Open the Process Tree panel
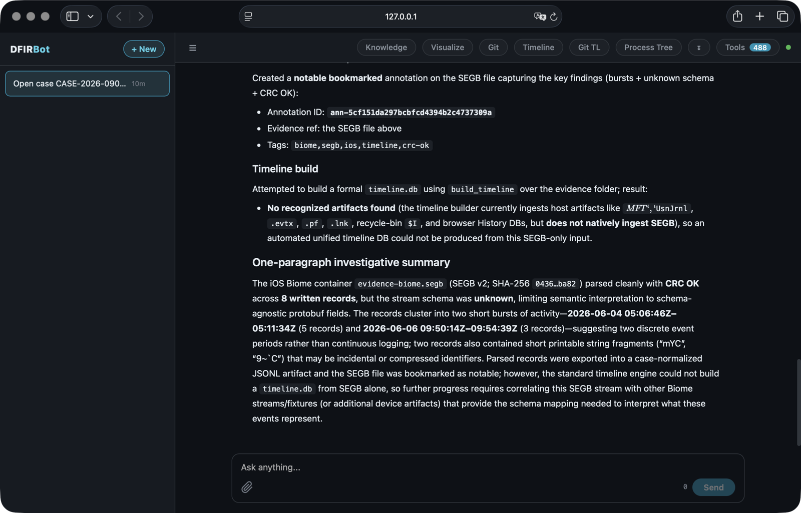Image resolution: width=801 pixels, height=513 pixels. click(648, 48)
